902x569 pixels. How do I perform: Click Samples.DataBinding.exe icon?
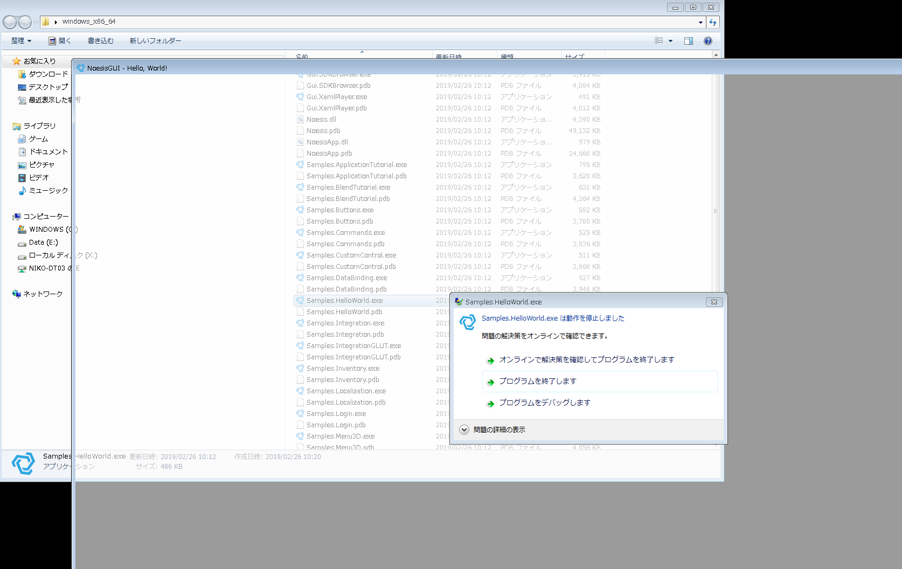point(300,278)
